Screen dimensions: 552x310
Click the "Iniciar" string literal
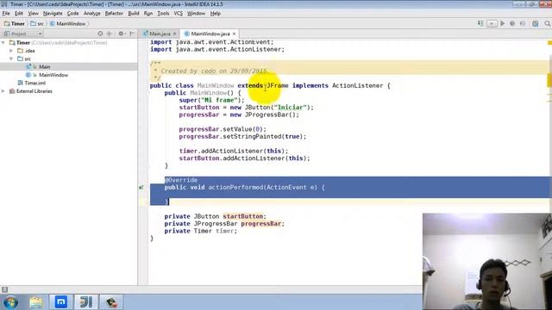pyautogui.click(x=291, y=107)
